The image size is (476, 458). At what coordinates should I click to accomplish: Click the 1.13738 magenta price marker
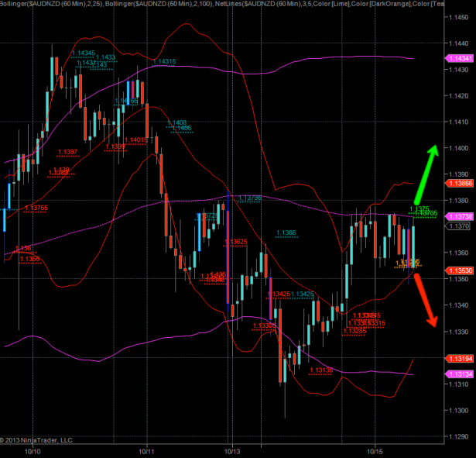(461, 216)
